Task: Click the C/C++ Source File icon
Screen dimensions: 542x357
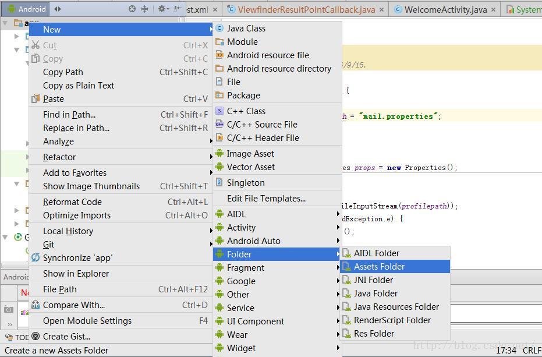Action: (x=219, y=124)
